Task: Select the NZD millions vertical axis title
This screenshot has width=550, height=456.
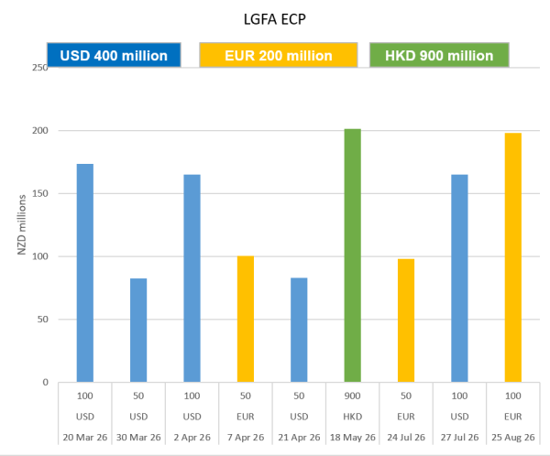Action: click(x=21, y=225)
